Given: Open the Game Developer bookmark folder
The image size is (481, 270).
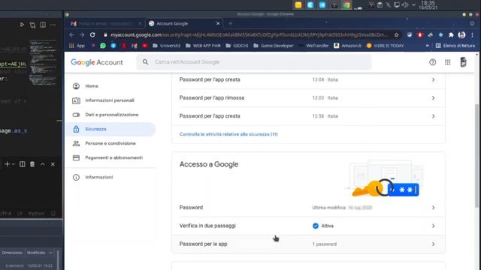Looking at the screenshot, I should (274, 46).
